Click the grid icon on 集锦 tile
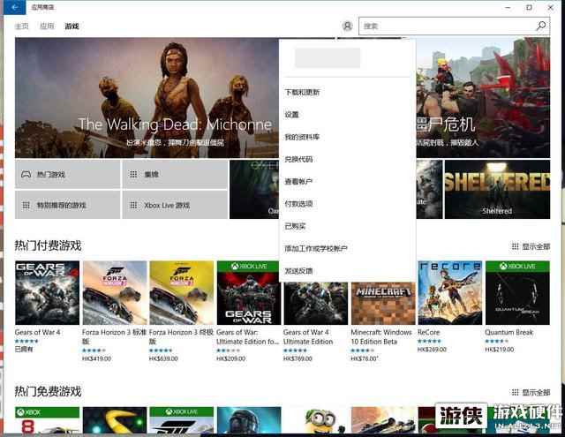Viewport: 565px width, 437px height. 133,175
